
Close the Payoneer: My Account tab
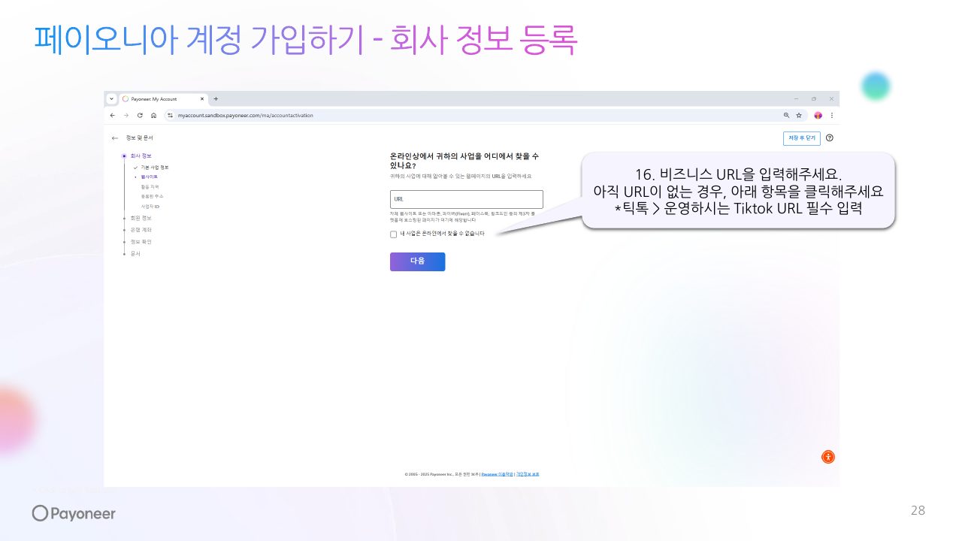(202, 99)
